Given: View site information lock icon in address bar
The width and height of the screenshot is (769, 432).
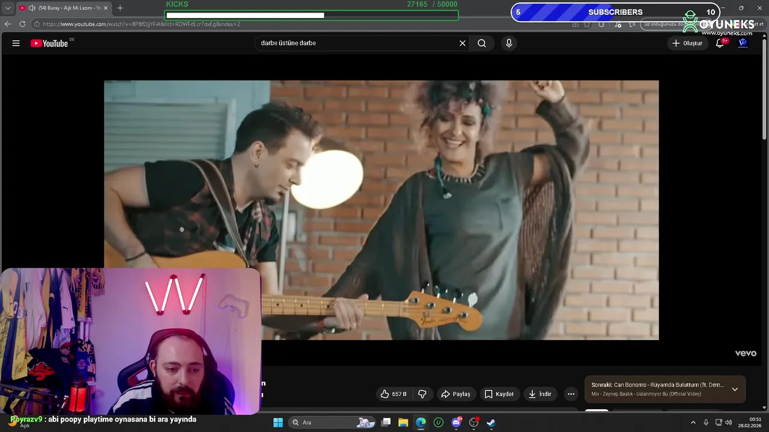Looking at the screenshot, I should (x=37, y=24).
